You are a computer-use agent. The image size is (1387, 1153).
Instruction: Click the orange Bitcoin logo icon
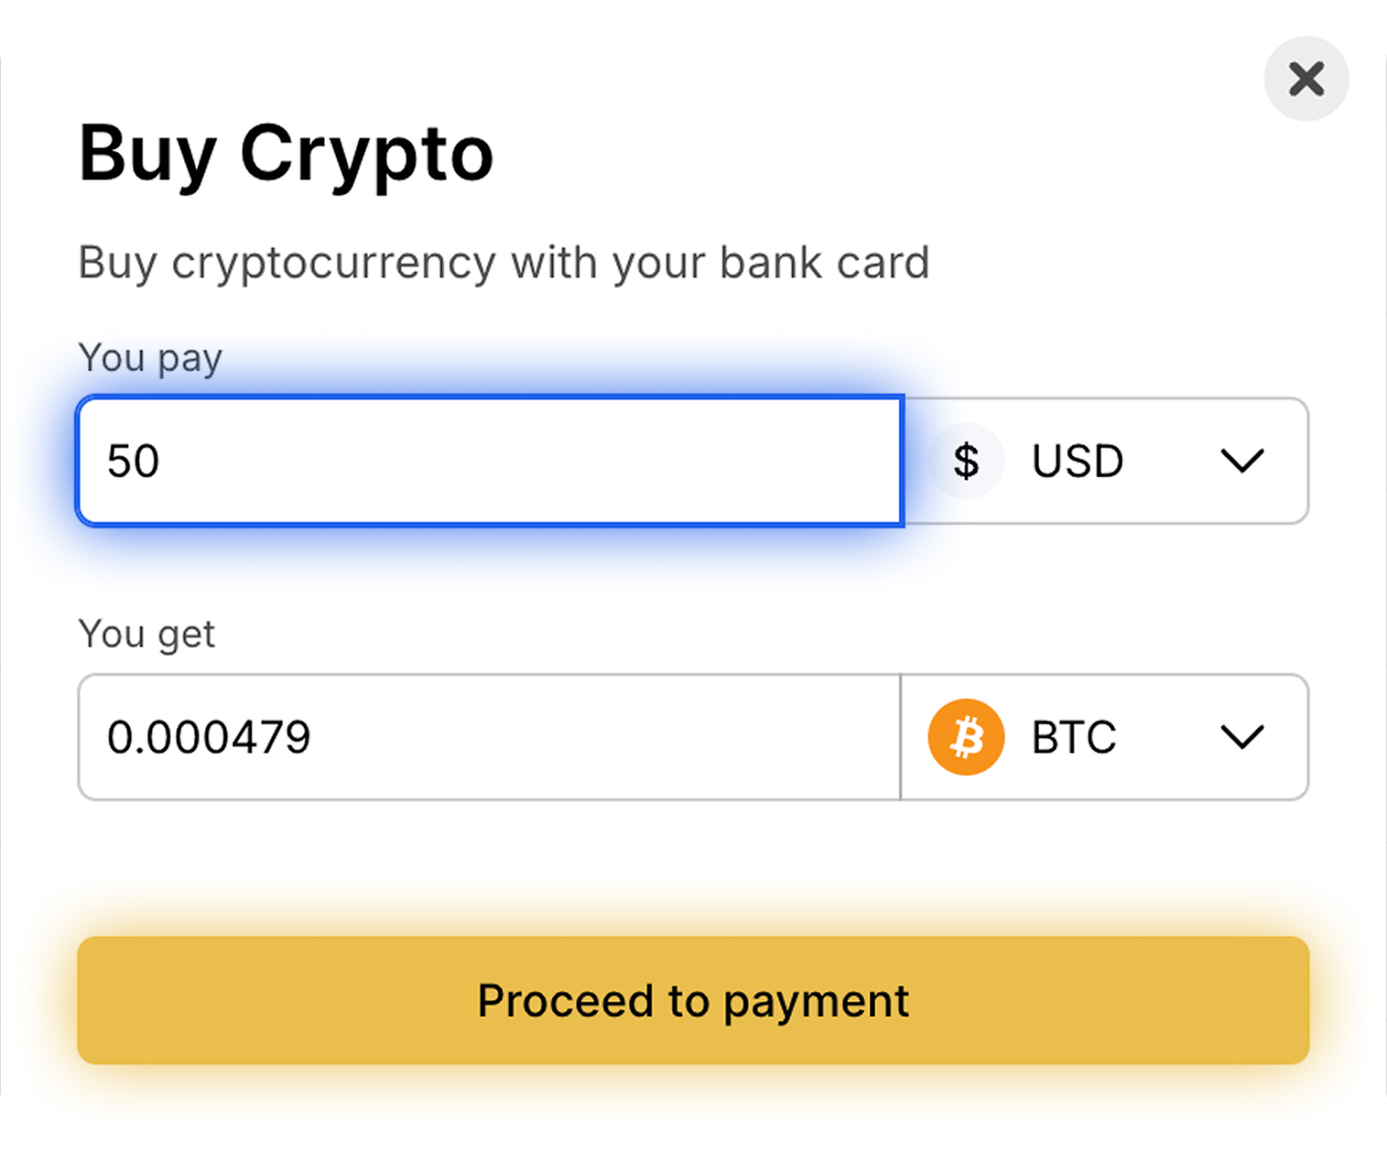(966, 737)
